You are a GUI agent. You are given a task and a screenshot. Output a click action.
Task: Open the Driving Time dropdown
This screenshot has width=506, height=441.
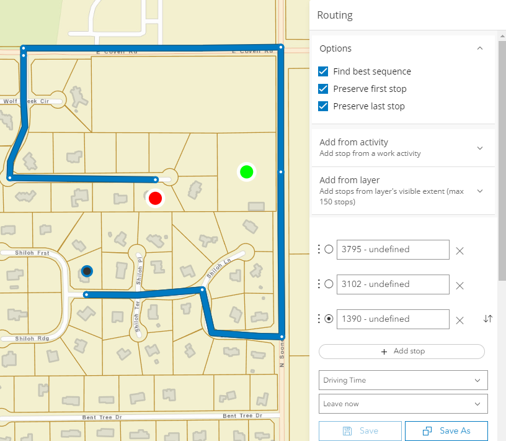[403, 380]
